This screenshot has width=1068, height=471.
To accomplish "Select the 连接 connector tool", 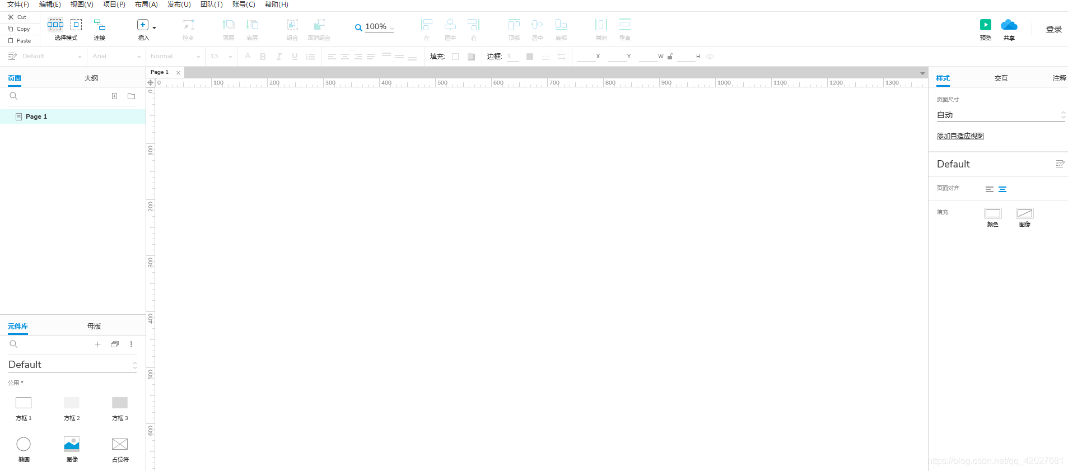I will pos(100,25).
